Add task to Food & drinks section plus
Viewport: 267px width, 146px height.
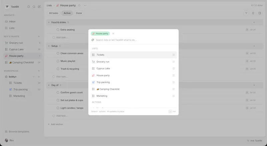point(254,22)
